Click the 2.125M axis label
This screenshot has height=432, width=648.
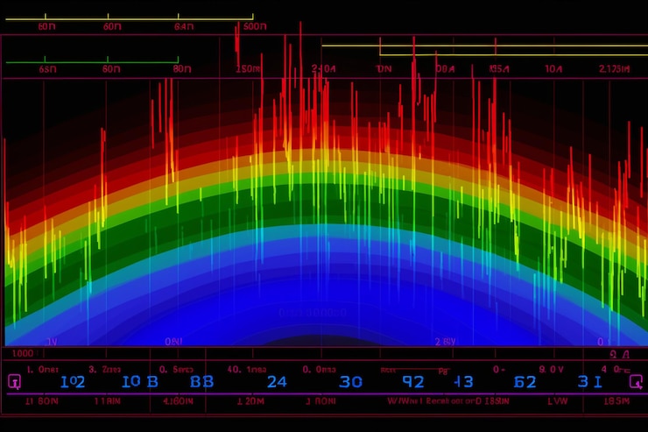615,68
